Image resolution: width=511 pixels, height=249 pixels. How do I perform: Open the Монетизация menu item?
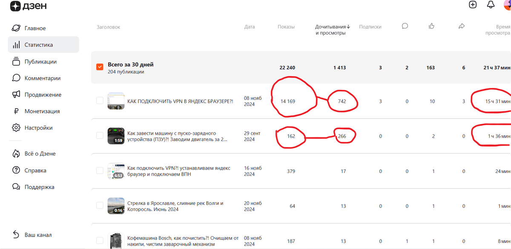(42, 111)
